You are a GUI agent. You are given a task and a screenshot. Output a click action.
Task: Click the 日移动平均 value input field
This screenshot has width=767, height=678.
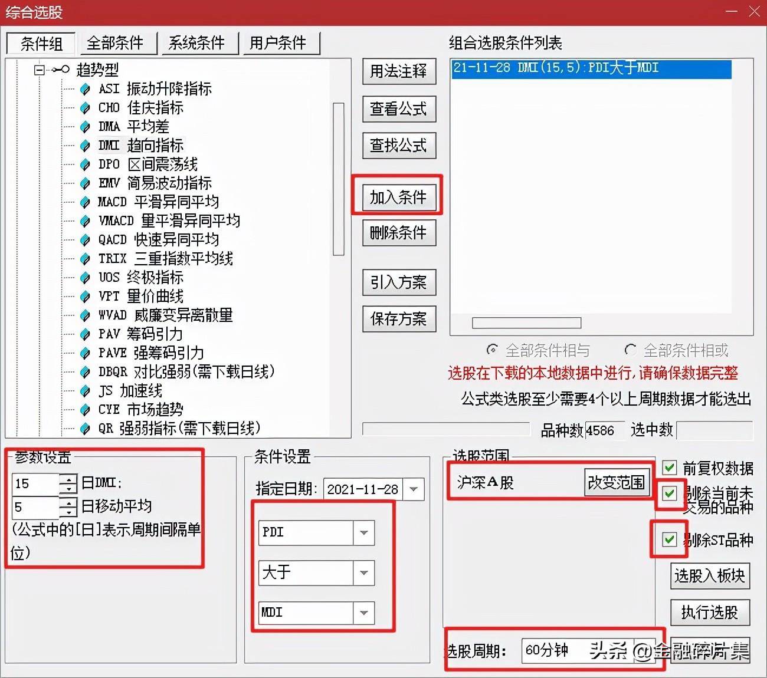coord(36,507)
